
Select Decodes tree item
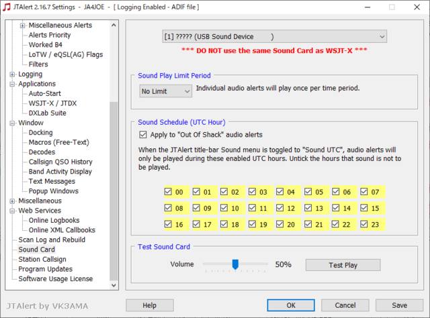[x=42, y=152]
